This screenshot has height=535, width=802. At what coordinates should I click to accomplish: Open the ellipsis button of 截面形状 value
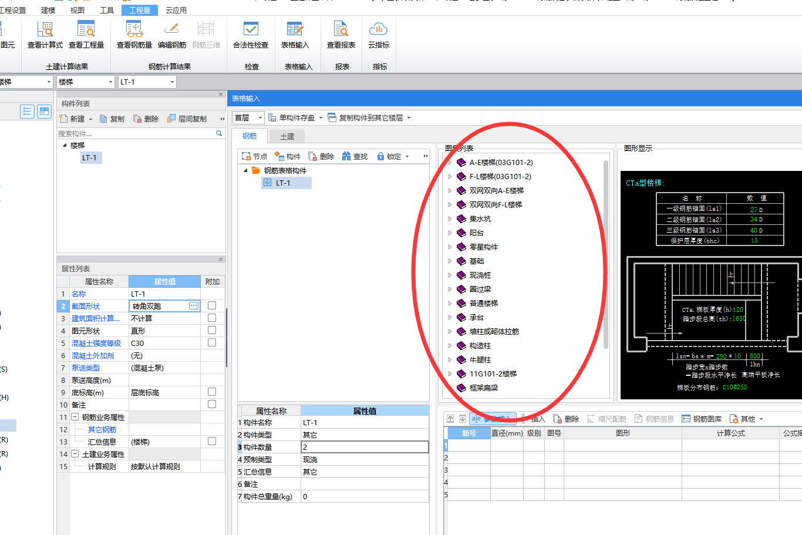(x=194, y=305)
